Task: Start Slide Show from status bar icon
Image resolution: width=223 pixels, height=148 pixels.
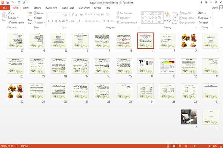Action: pos(186,146)
